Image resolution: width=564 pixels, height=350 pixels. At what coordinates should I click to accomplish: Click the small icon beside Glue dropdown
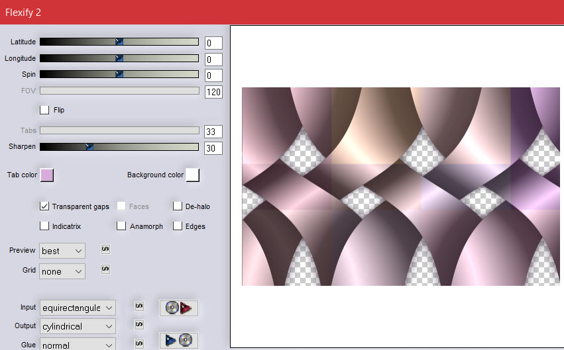coord(139,343)
